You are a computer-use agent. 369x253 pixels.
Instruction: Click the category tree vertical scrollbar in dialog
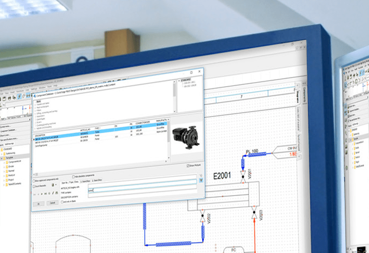[x=174, y=96]
